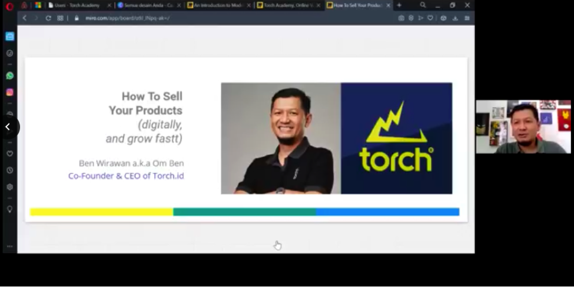Screen dimensions: 574x287
Task: Click the blue bar segment
Action: (387, 212)
